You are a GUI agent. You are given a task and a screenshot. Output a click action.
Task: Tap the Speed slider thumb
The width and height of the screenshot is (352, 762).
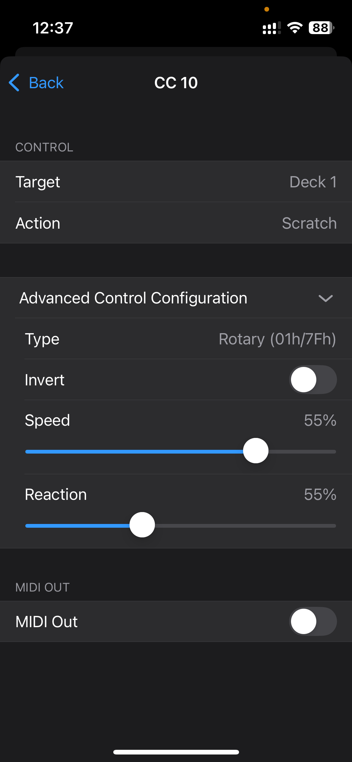(256, 451)
